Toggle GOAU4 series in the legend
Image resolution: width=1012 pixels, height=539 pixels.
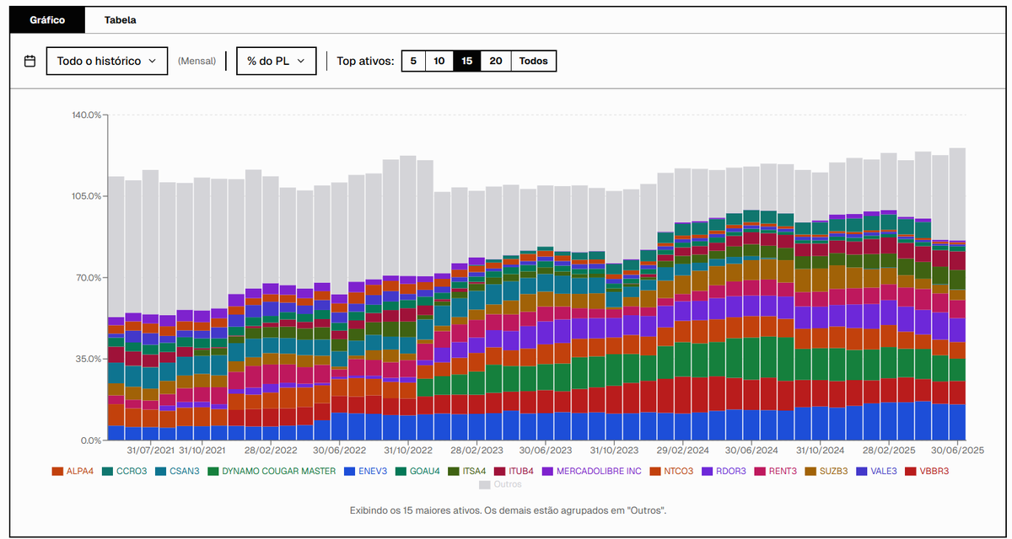pyautogui.click(x=417, y=471)
